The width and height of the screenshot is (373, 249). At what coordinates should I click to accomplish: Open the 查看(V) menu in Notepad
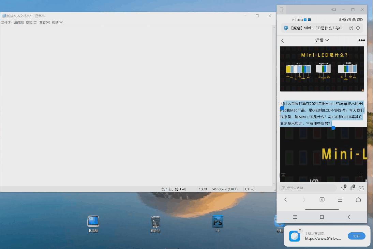[44, 23]
